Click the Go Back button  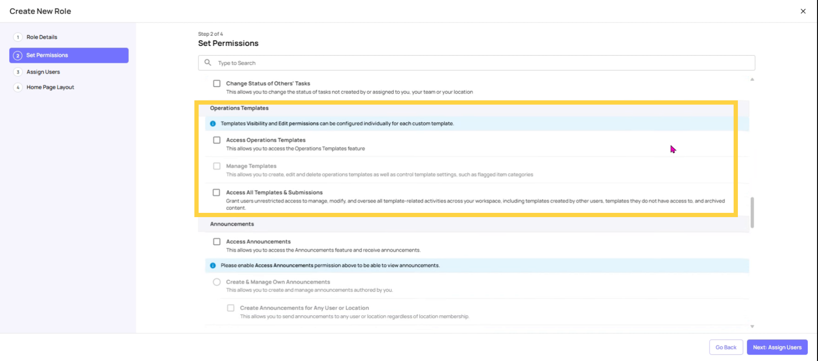click(726, 347)
